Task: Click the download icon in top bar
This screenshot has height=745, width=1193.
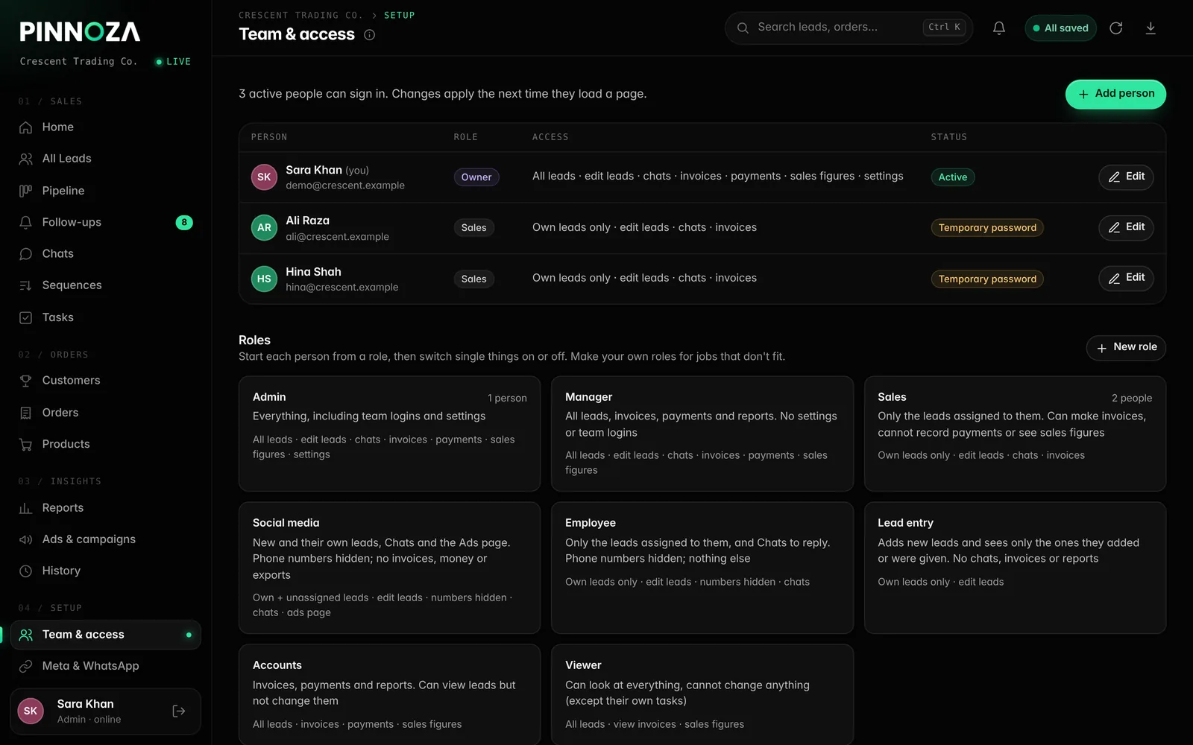Action: pyautogui.click(x=1150, y=28)
